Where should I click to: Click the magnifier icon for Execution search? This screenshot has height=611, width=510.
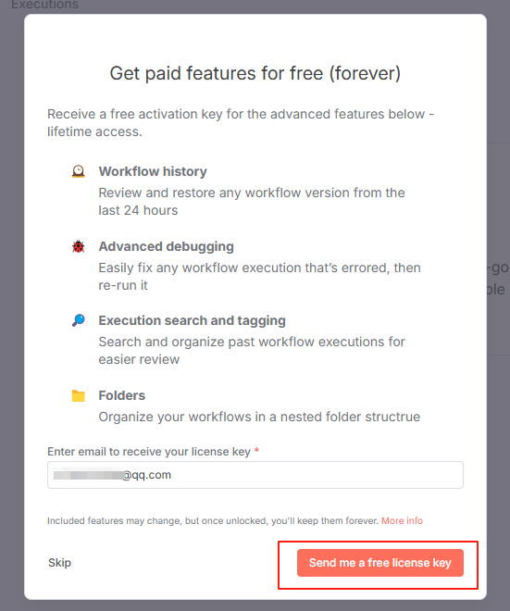(x=79, y=320)
